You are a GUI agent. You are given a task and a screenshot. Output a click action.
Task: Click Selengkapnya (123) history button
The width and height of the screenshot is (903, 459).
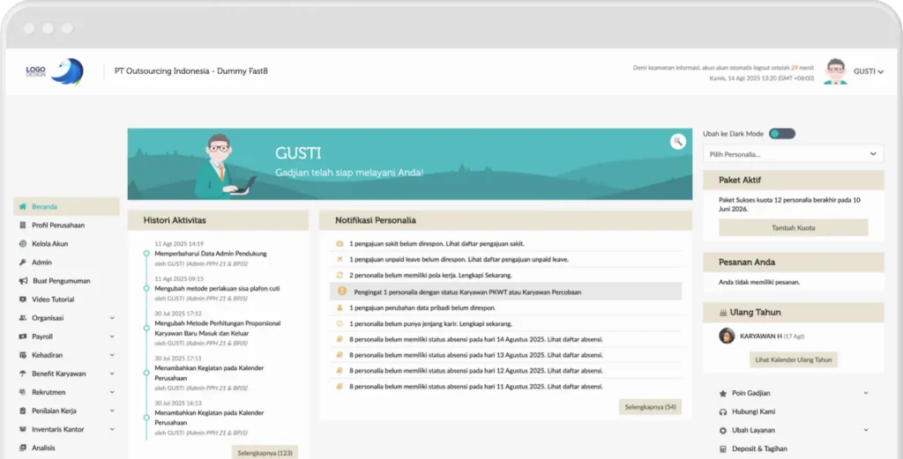click(x=265, y=453)
